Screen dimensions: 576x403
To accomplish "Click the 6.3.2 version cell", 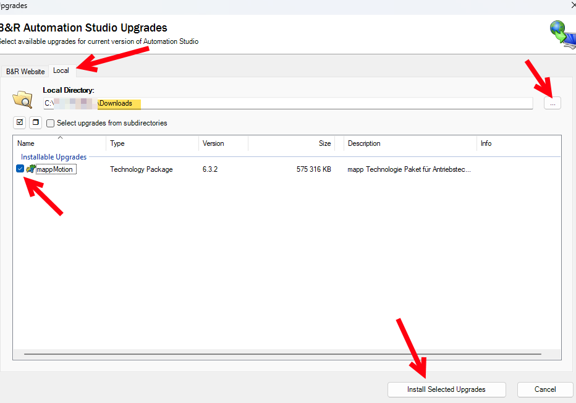I will tap(210, 169).
